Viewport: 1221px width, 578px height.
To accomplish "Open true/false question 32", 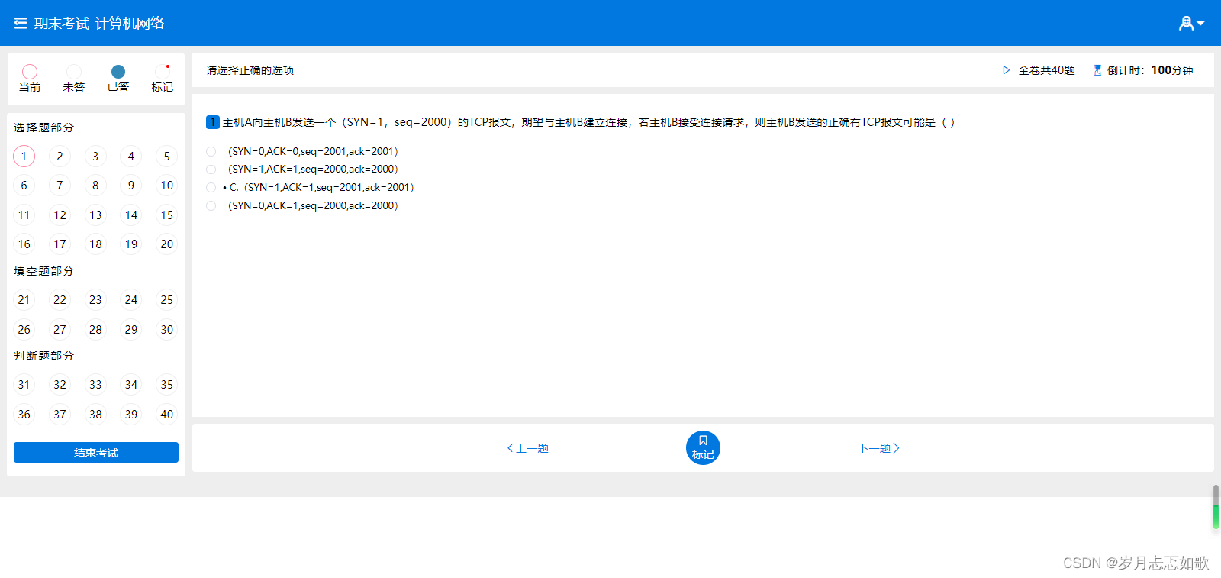I will point(60,385).
